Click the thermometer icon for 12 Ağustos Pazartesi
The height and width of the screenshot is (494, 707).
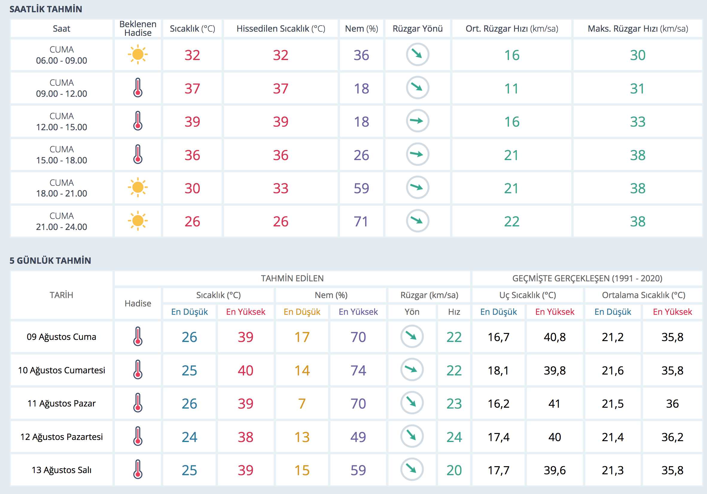coord(138,436)
